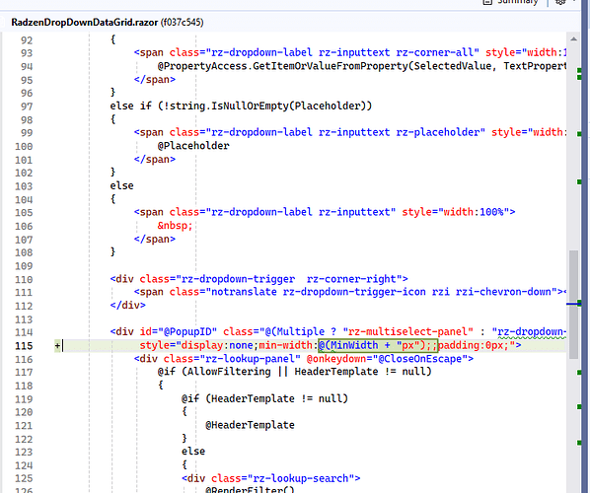Click line number 100
Screen dimensions: 590x493
[24, 146]
